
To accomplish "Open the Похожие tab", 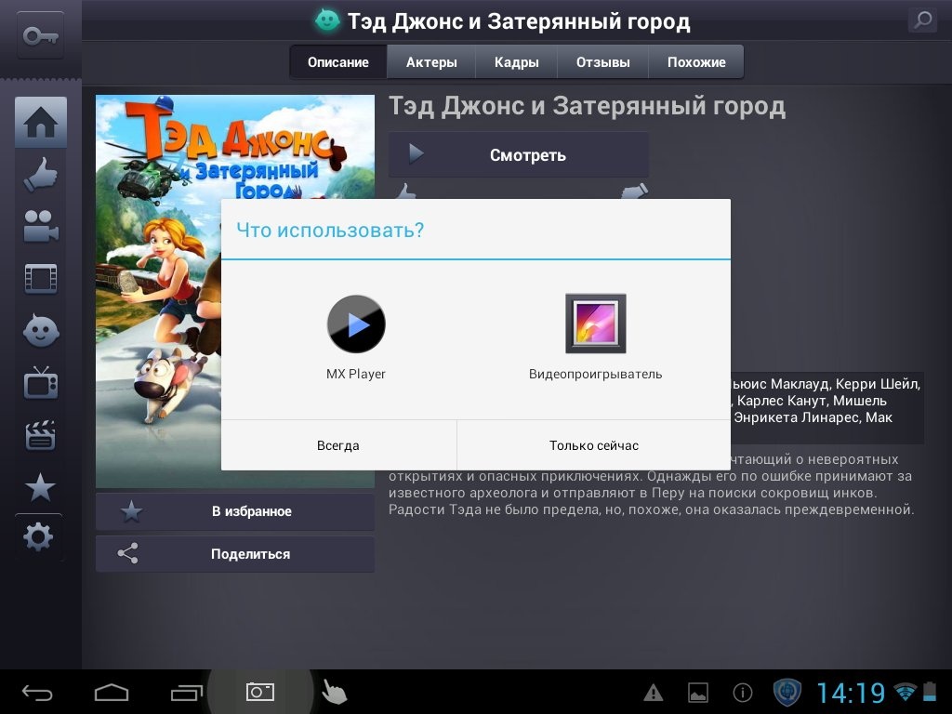I will click(x=696, y=62).
